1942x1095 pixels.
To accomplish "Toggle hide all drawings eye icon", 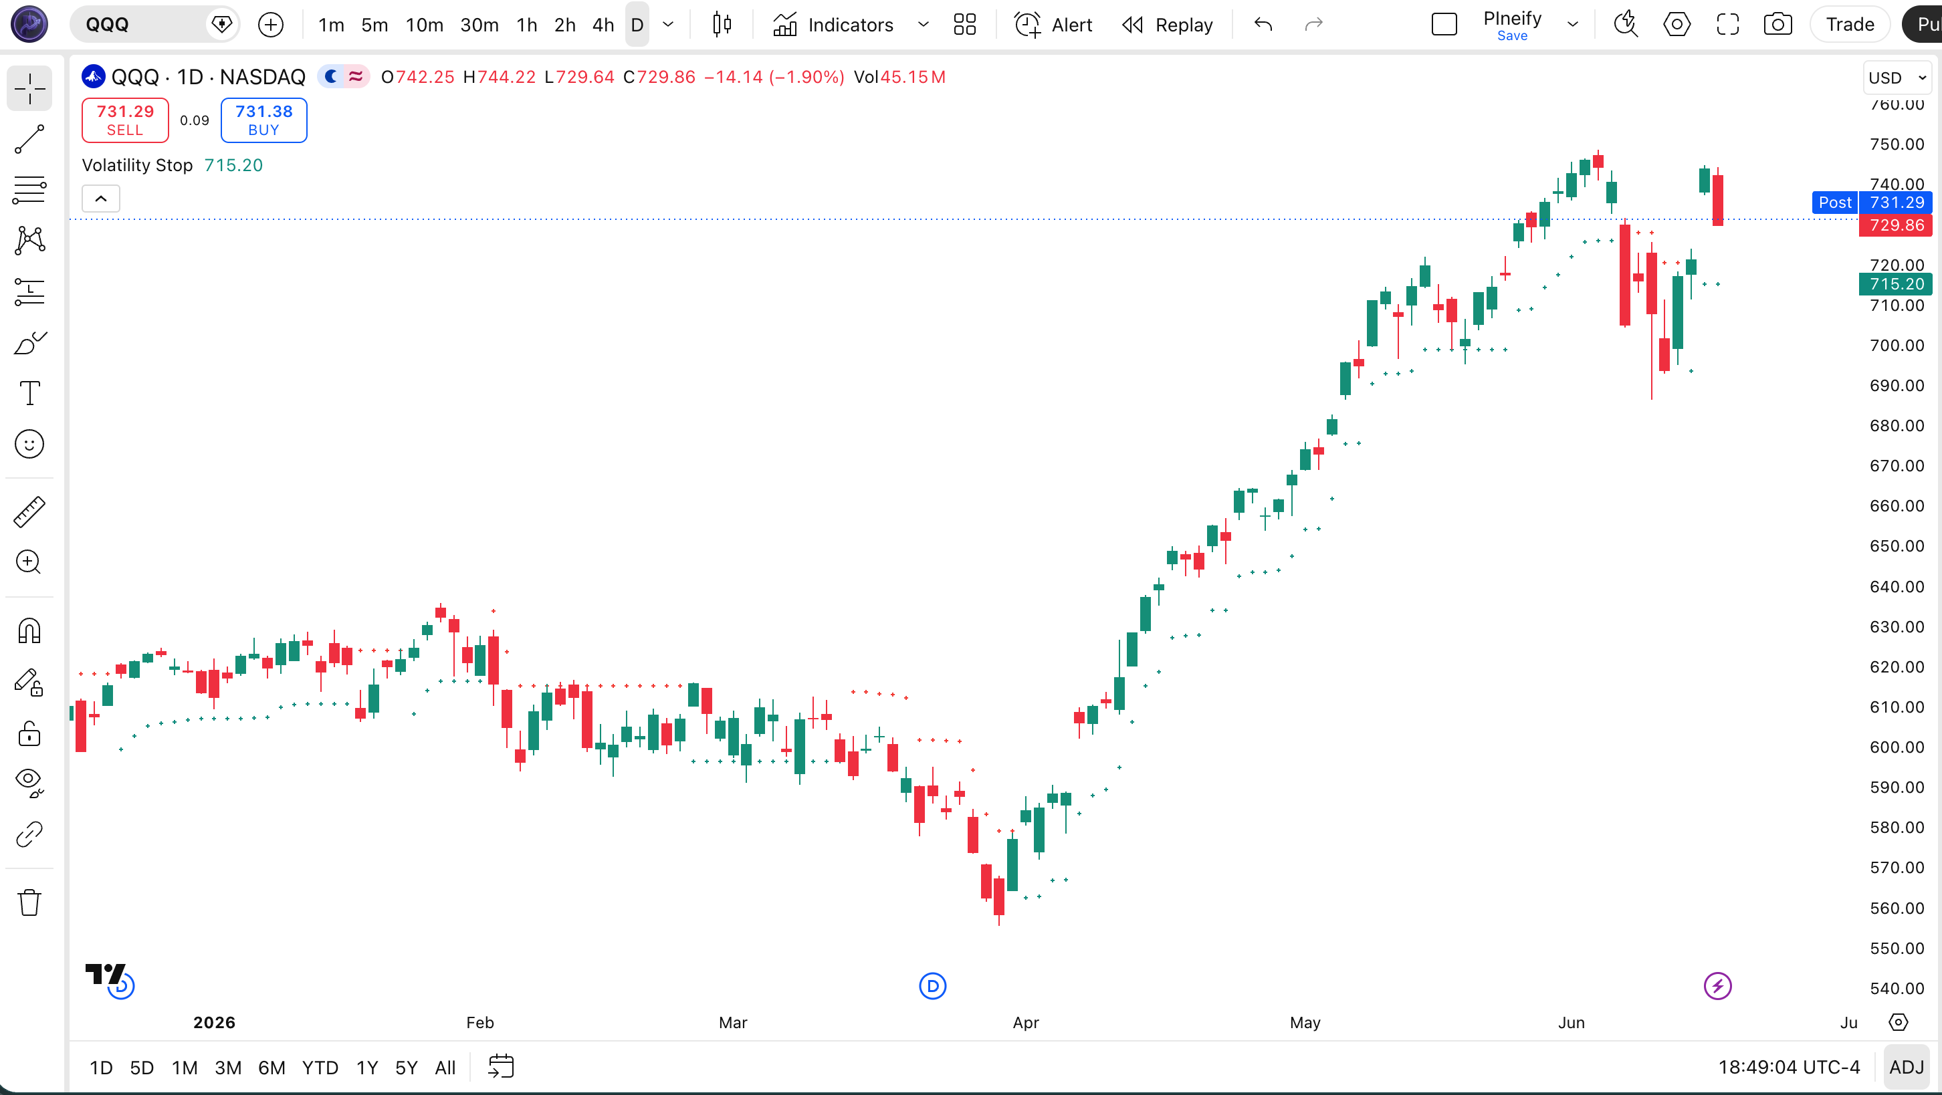I will pyautogui.click(x=29, y=783).
